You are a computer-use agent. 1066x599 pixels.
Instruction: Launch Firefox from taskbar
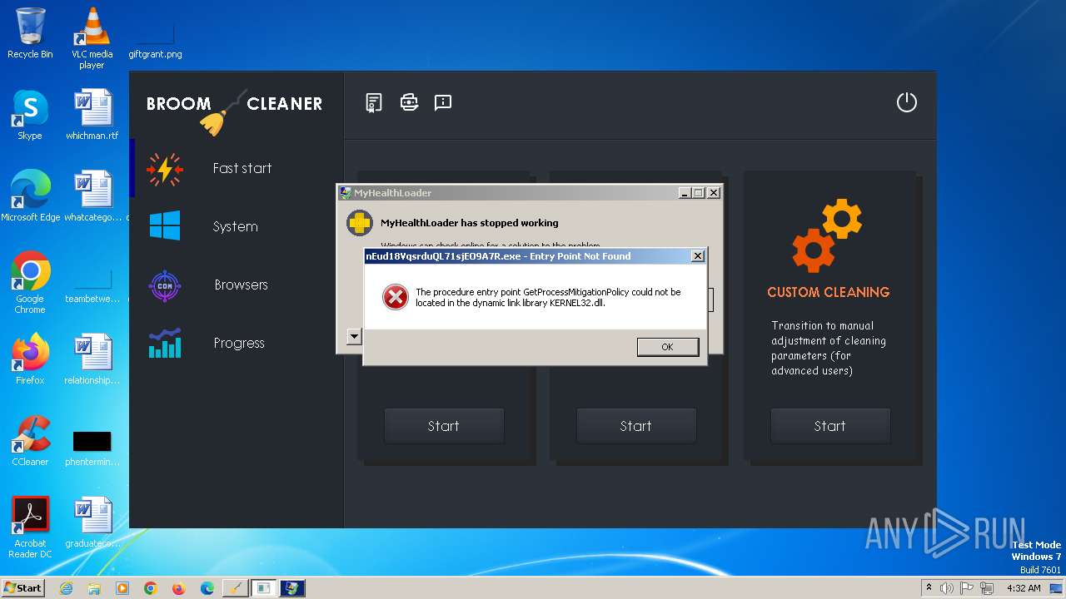pyautogui.click(x=179, y=588)
